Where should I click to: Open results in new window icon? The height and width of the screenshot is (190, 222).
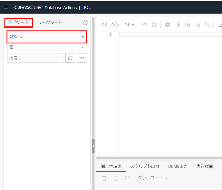pyautogui.click(x=127, y=178)
